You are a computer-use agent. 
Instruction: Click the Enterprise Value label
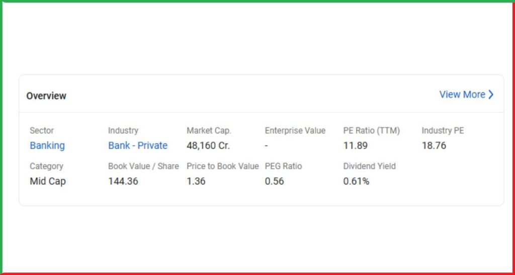[295, 130]
